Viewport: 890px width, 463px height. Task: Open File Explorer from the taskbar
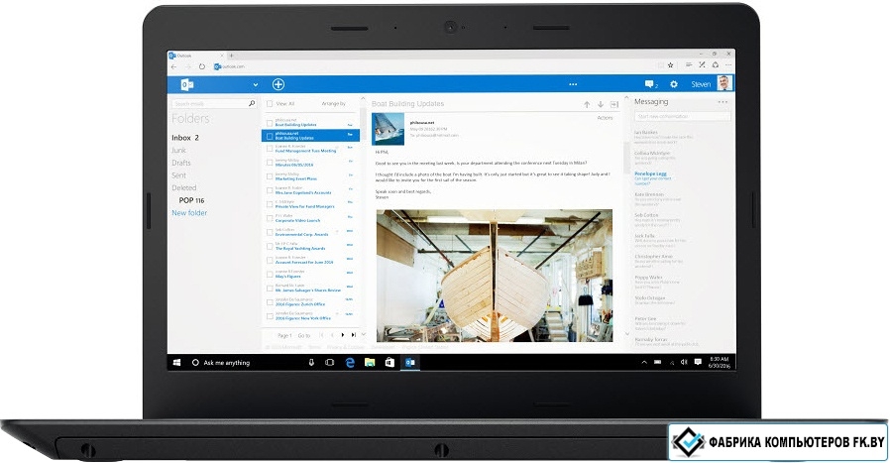[370, 363]
